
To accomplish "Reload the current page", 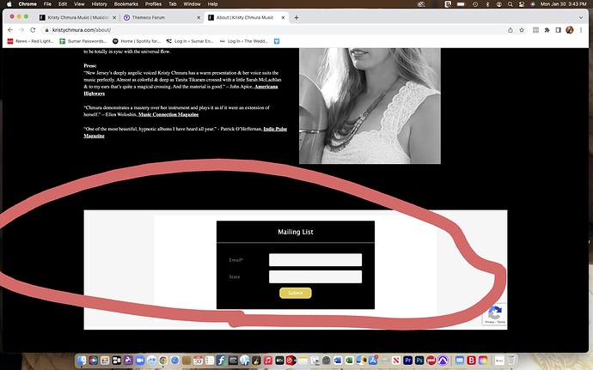I will coord(34,29).
